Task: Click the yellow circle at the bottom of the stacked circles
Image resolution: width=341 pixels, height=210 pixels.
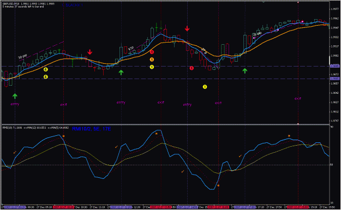Action: (x=152, y=67)
